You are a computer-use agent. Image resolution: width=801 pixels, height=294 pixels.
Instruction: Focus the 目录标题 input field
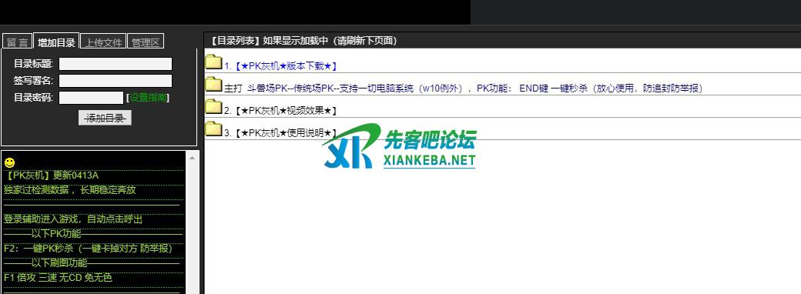(116, 64)
